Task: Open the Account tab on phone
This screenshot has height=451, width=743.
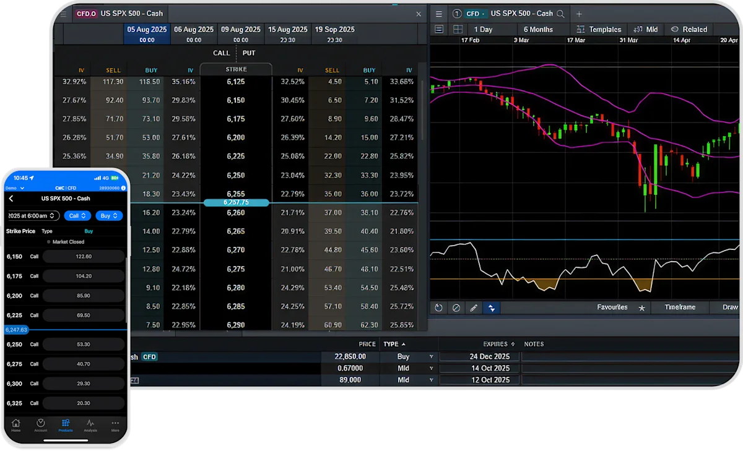Action: click(x=41, y=426)
